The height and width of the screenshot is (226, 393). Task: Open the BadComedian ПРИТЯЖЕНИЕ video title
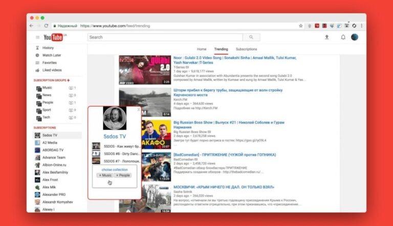point(225,155)
